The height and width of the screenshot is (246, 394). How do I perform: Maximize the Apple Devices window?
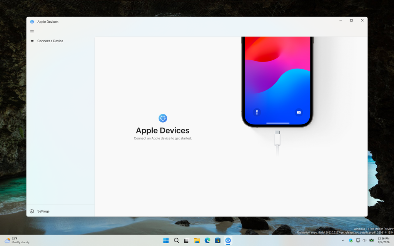pos(351,21)
